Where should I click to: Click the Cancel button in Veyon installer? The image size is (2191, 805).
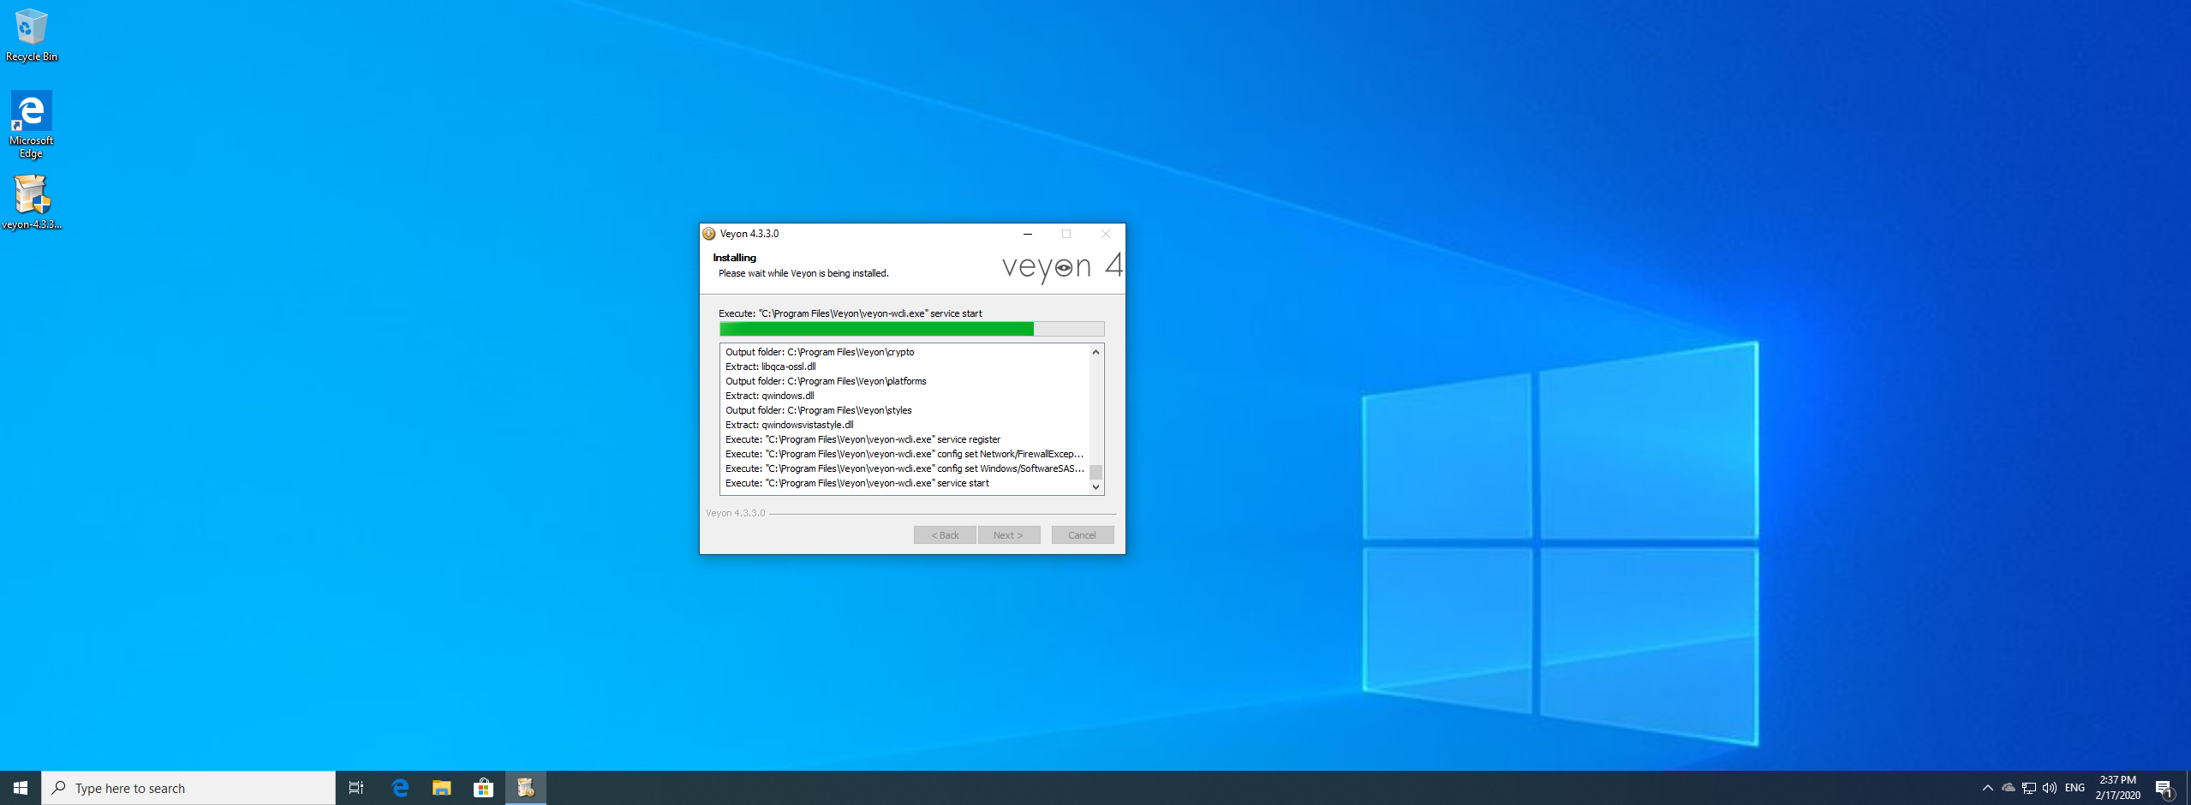point(1083,535)
